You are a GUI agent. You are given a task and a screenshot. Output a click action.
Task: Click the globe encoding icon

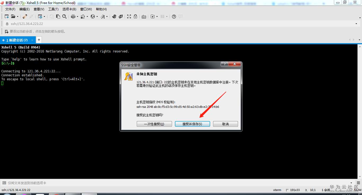pos(93,16)
